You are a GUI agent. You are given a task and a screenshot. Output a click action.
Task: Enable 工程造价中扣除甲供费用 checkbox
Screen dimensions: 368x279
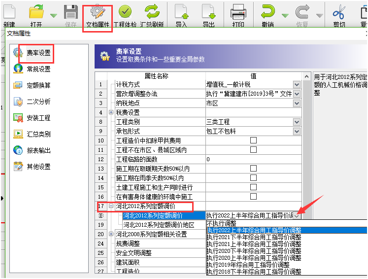pos(253,140)
